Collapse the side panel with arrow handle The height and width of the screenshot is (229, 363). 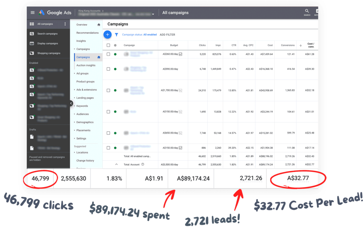click(x=71, y=103)
